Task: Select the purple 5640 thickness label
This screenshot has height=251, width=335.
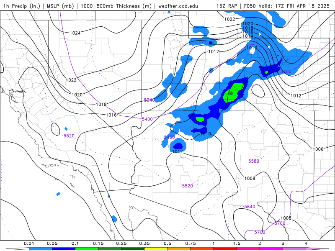Action: click(250, 207)
